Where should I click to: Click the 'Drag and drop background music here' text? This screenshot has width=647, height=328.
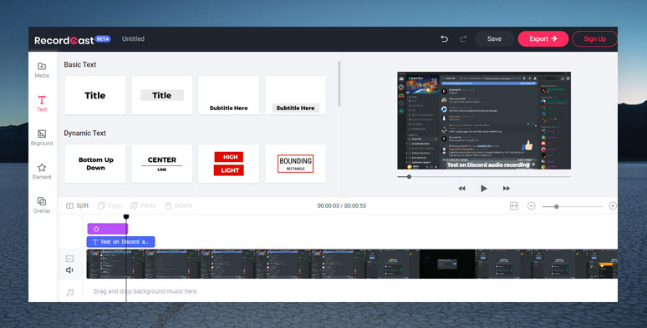(x=145, y=291)
